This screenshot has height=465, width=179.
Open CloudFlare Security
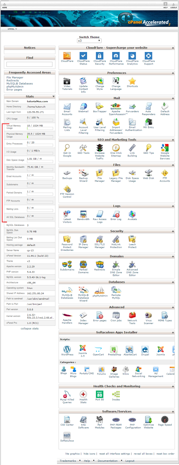pos(100,58)
